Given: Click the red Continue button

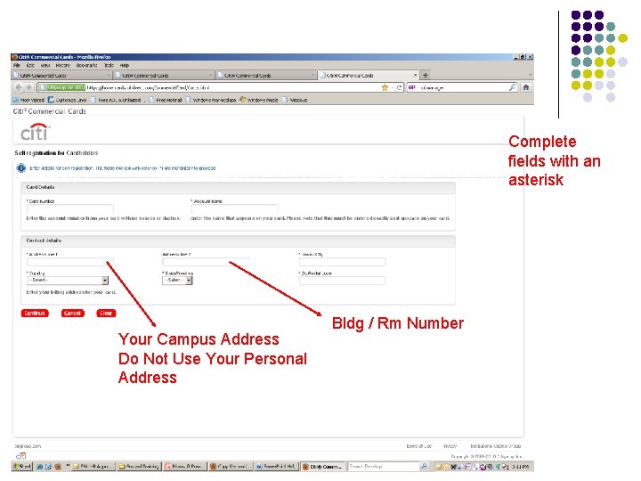Looking at the screenshot, I should pos(35,314).
